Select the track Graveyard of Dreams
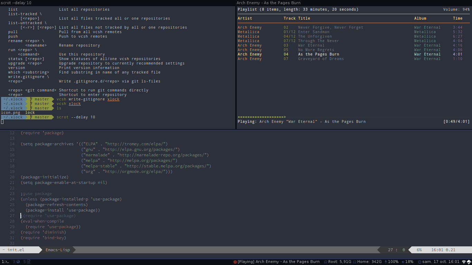Viewport: 472px width, 265px height. coord(321,59)
